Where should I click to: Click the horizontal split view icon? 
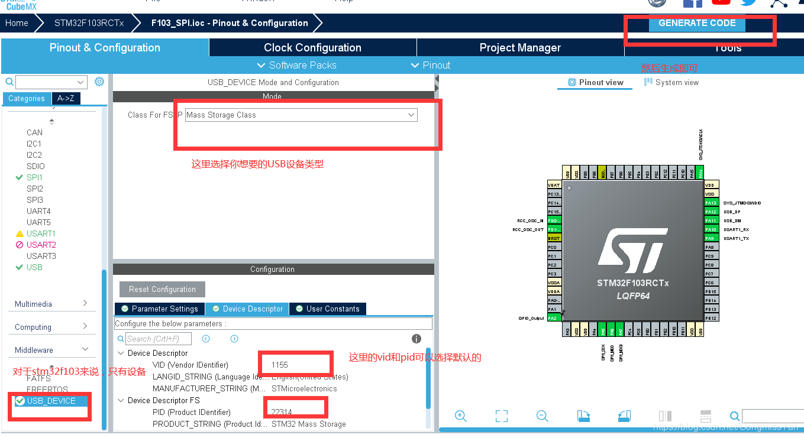pos(705,416)
